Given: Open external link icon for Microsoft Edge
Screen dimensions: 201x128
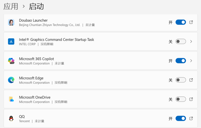Looking at the screenshot, I should 191,80.
